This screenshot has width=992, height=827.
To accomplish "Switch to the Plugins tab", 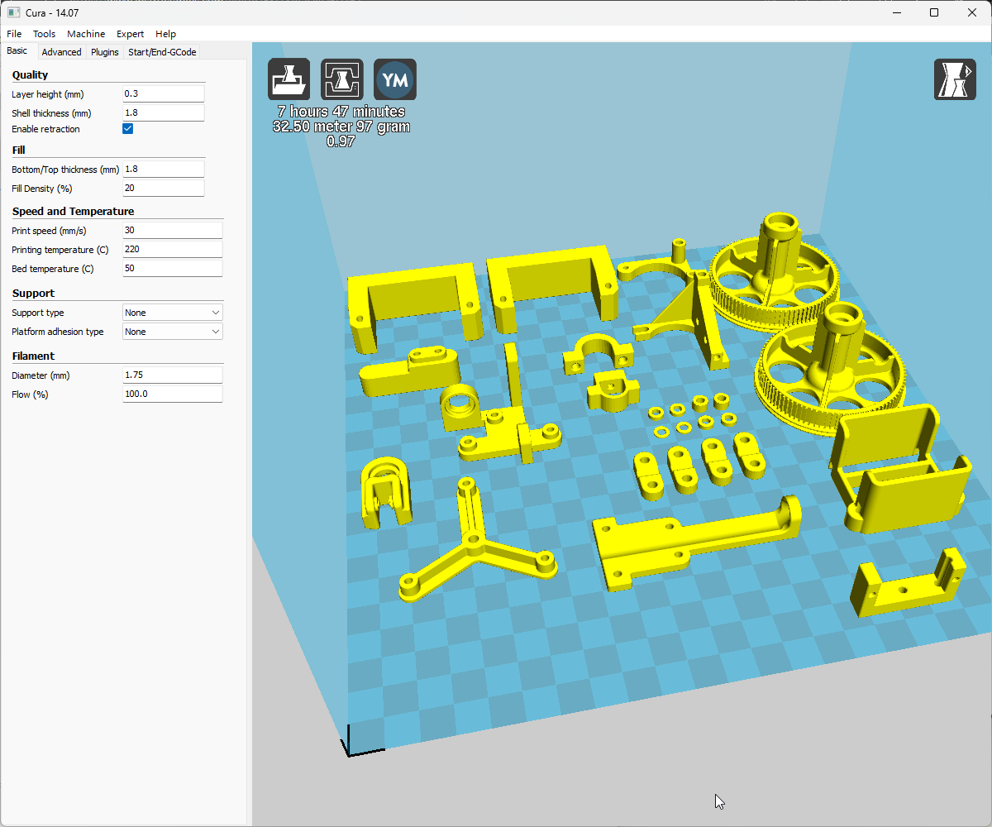I will (x=105, y=52).
